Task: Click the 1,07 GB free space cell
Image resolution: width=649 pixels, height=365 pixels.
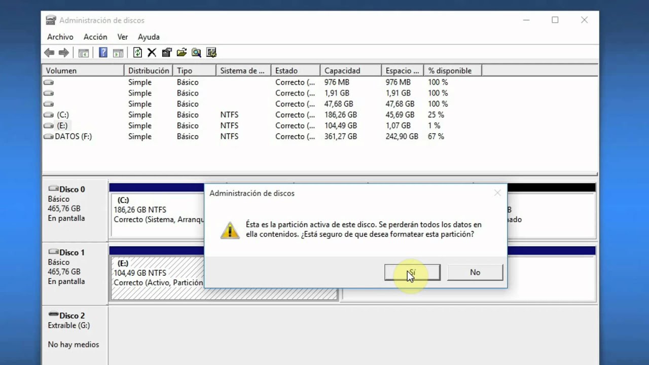Action: pyautogui.click(x=398, y=126)
